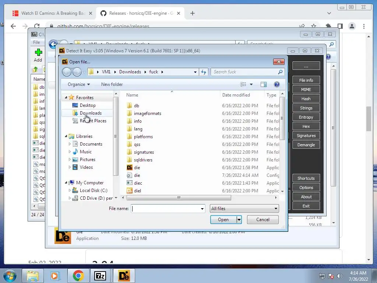Collapse the Favorites tree section
The width and height of the screenshot is (377, 283).
[x=66, y=97]
